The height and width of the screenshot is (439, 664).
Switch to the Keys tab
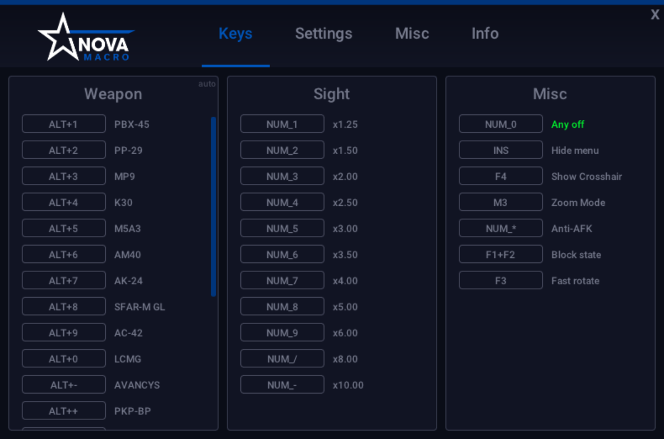pyautogui.click(x=235, y=34)
